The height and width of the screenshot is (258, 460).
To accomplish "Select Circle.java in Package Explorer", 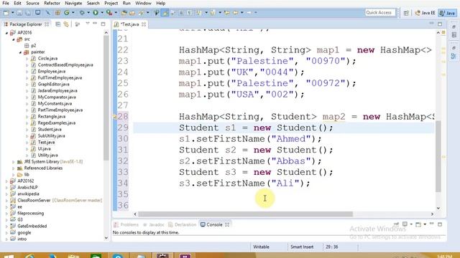I will click(47, 59).
